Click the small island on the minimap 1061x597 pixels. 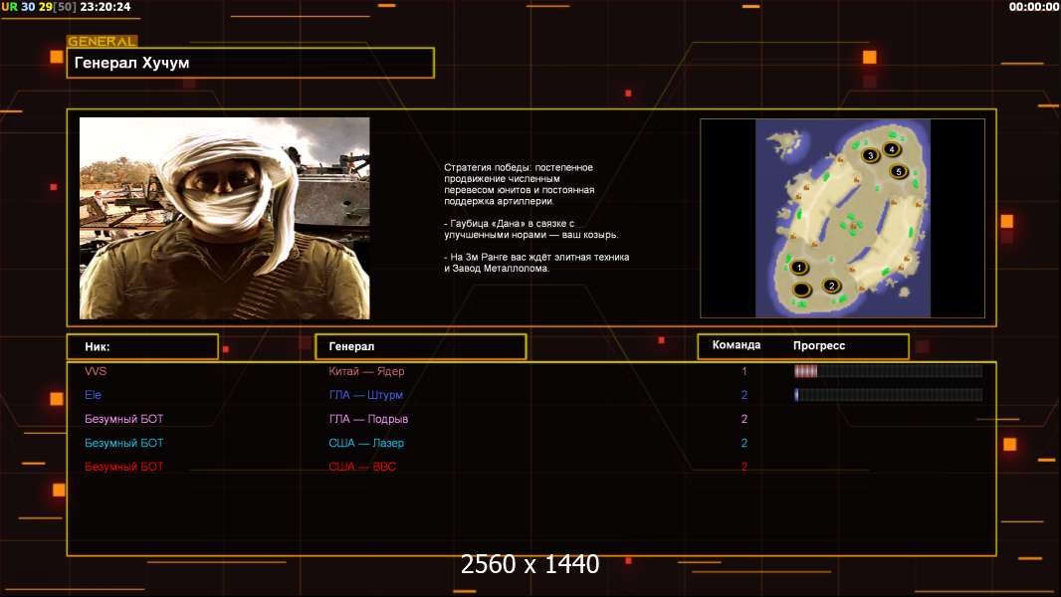coord(787,142)
